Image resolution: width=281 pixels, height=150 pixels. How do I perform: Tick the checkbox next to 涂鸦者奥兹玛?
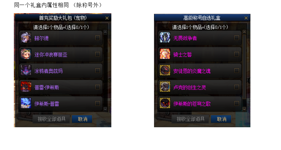coord(97,70)
